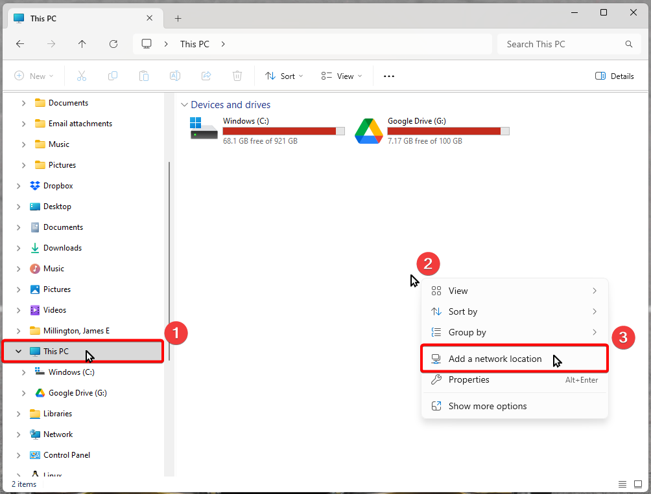
Task: Open the Windows (C:) drive icon
Action: click(x=204, y=129)
